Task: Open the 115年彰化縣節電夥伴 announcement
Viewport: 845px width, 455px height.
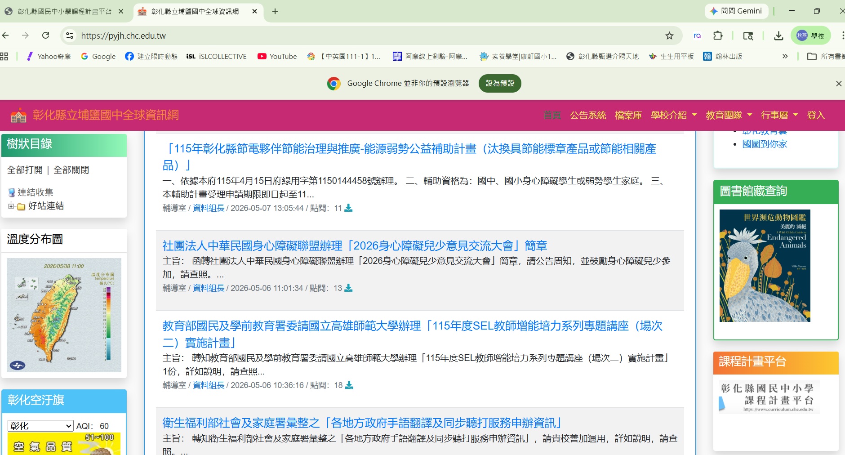Action: click(x=409, y=157)
